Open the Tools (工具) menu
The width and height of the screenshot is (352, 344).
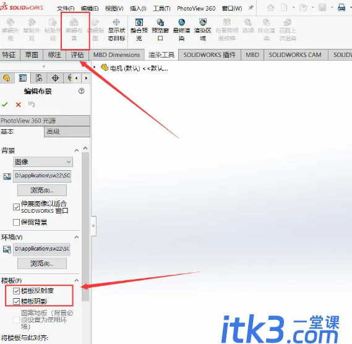pos(161,9)
